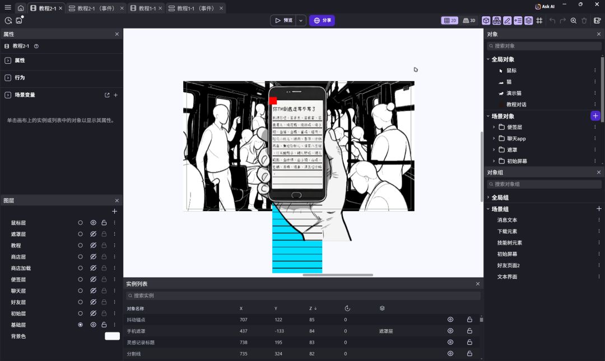The width and height of the screenshot is (605, 361).
Task: Save the project with the disk icon
Action: pyautogui.click(x=19, y=21)
